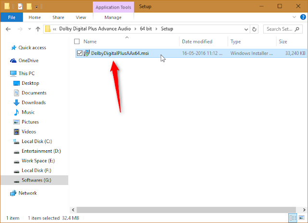
Task: Open Quick access in navigation pane
Action: pyautogui.click(x=32, y=48)
